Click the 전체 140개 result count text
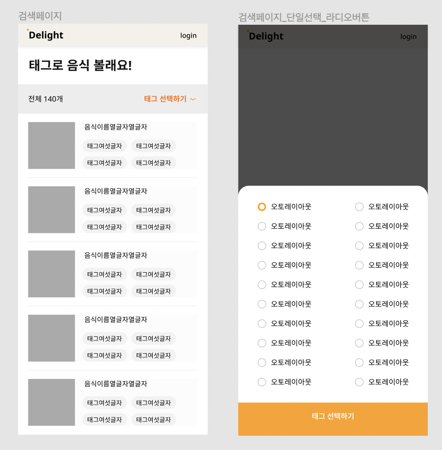442x450 pixels. pyautogui.click(x=45, y=99)
